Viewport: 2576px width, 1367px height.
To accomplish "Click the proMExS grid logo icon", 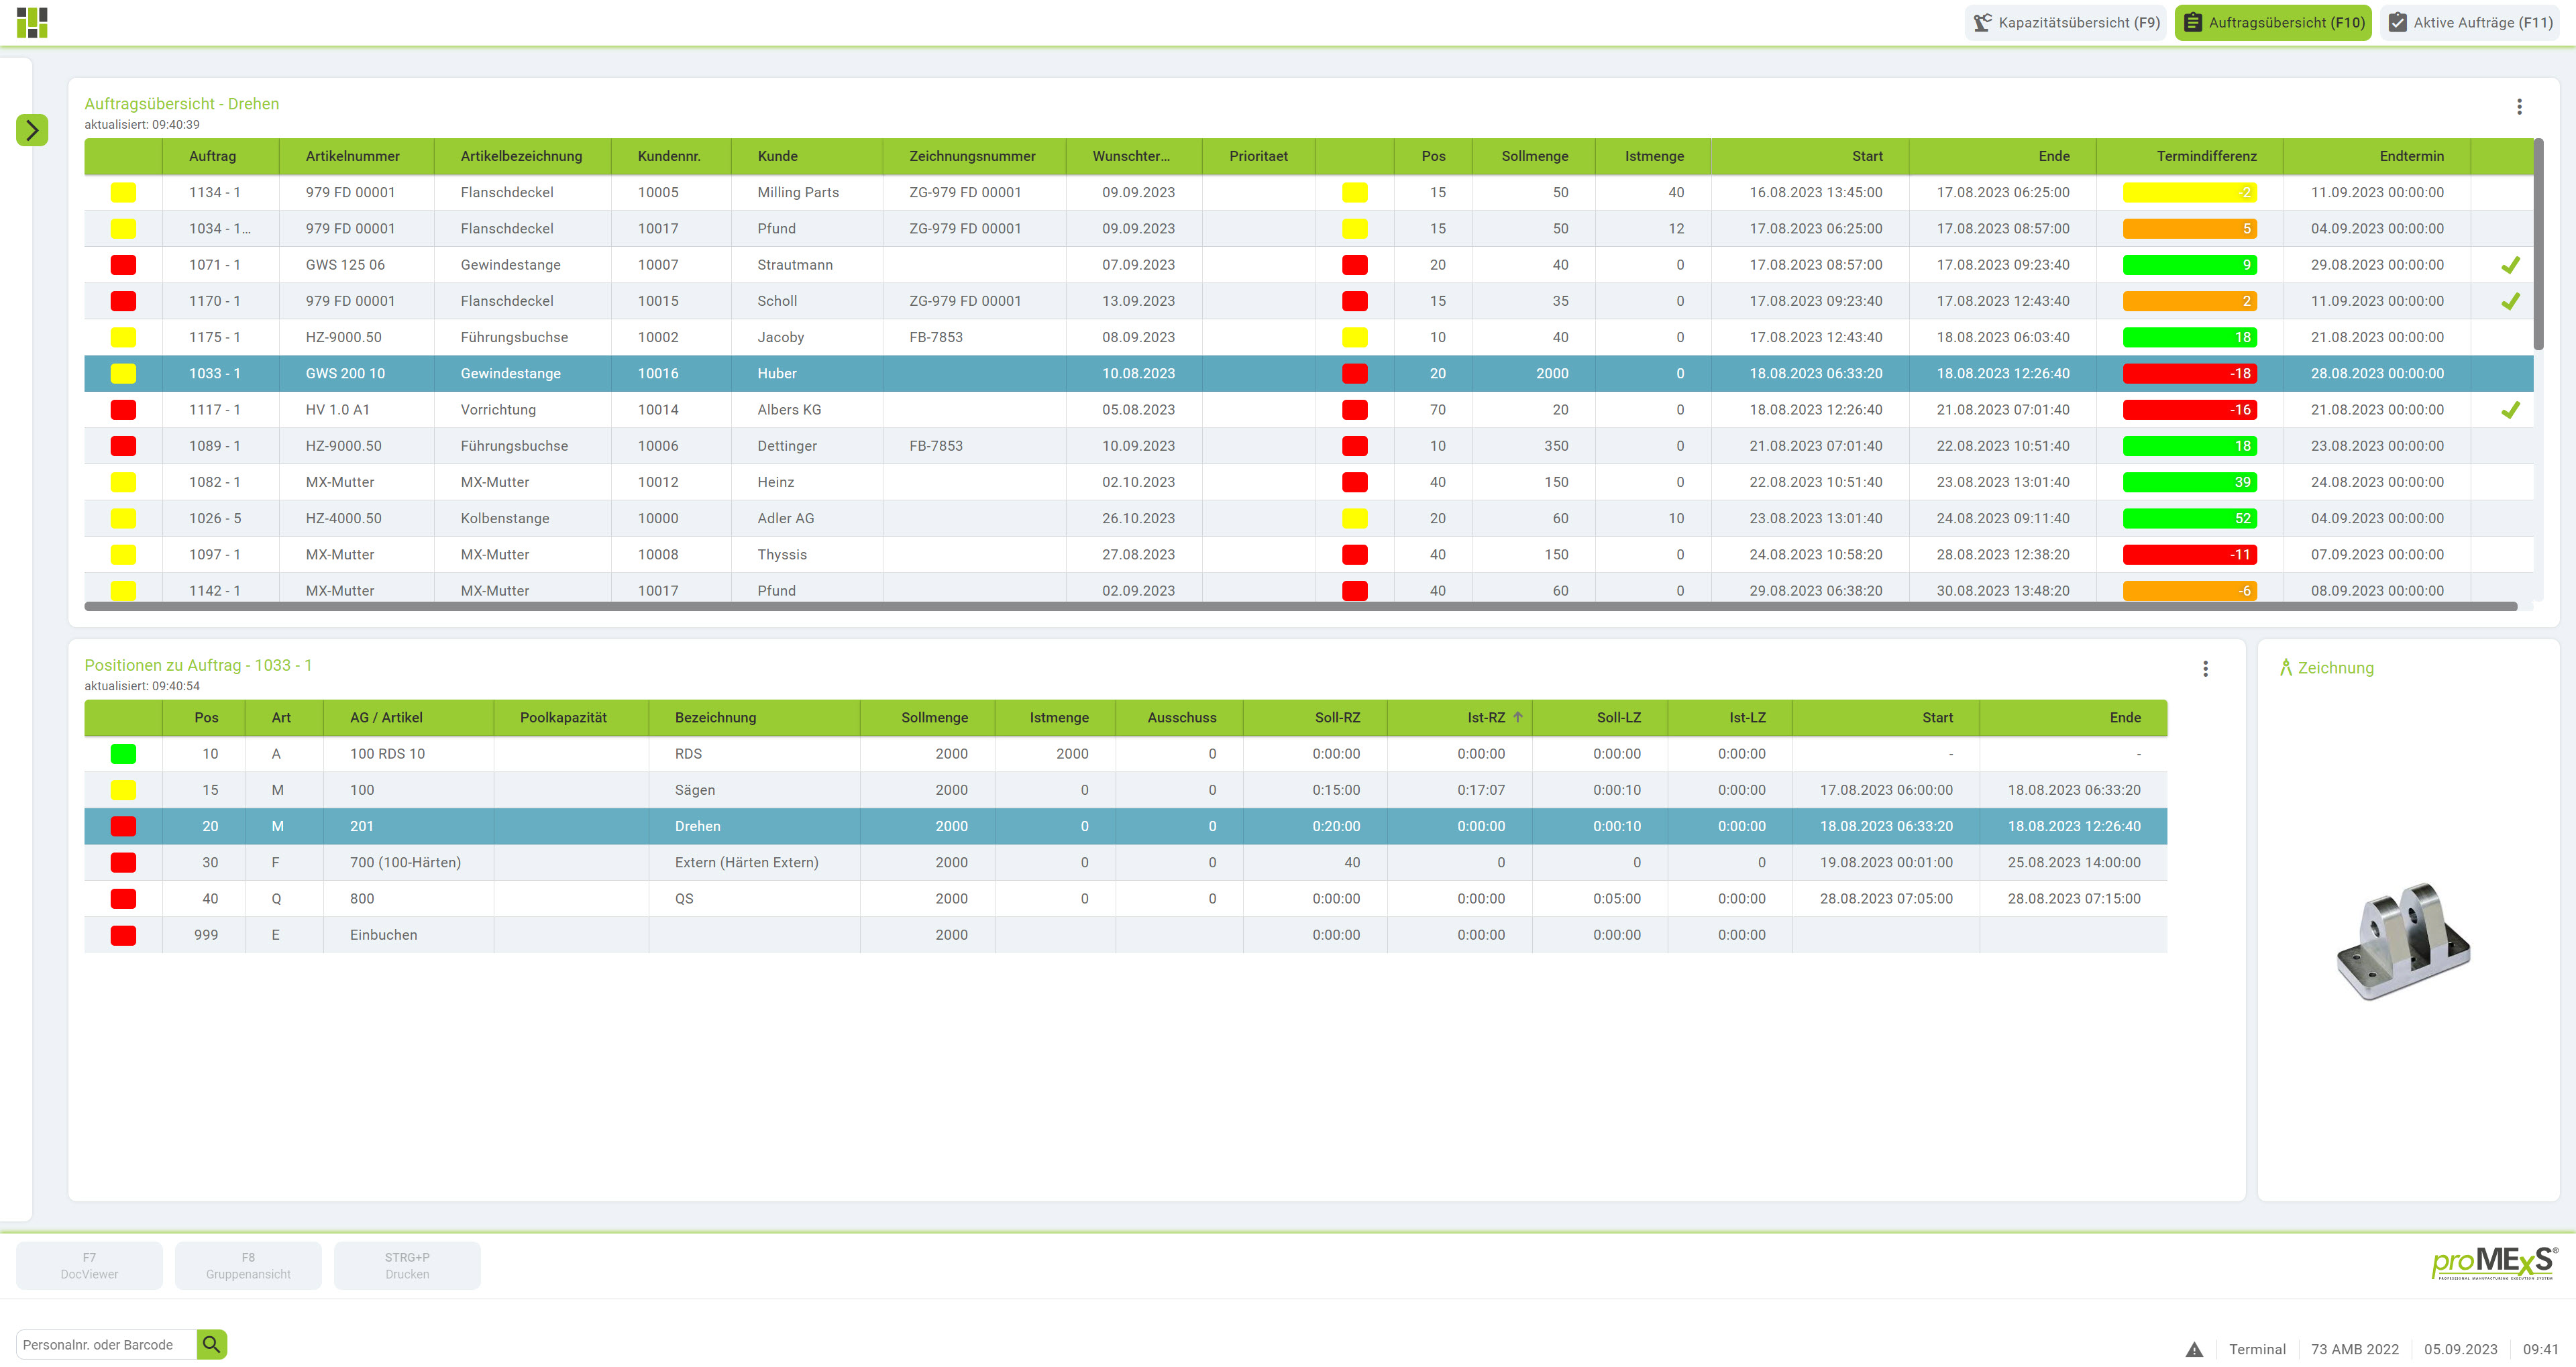I will point(32,22).
